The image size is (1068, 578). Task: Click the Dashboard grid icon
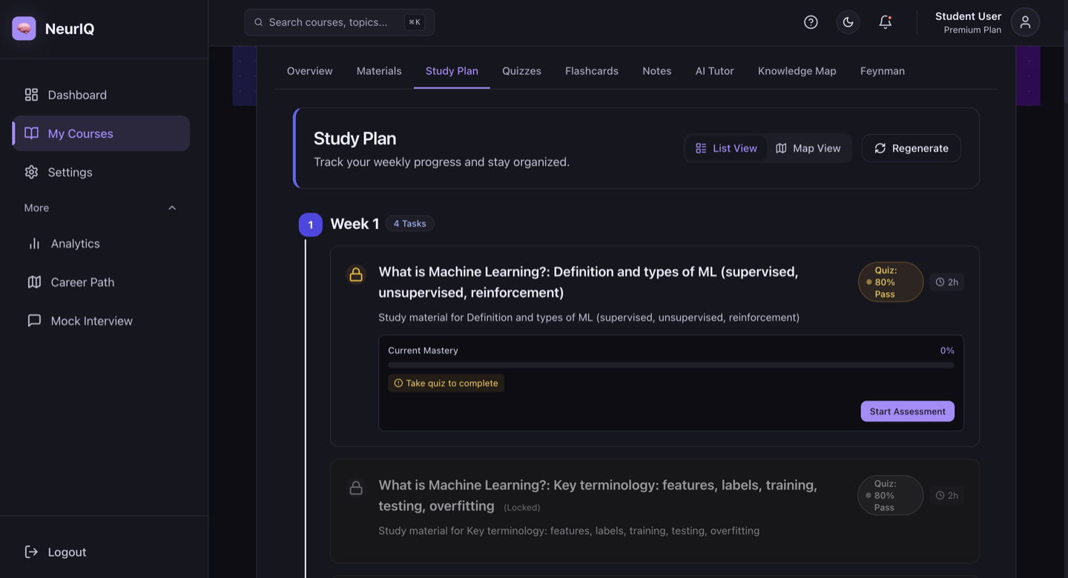click(31, 95)
